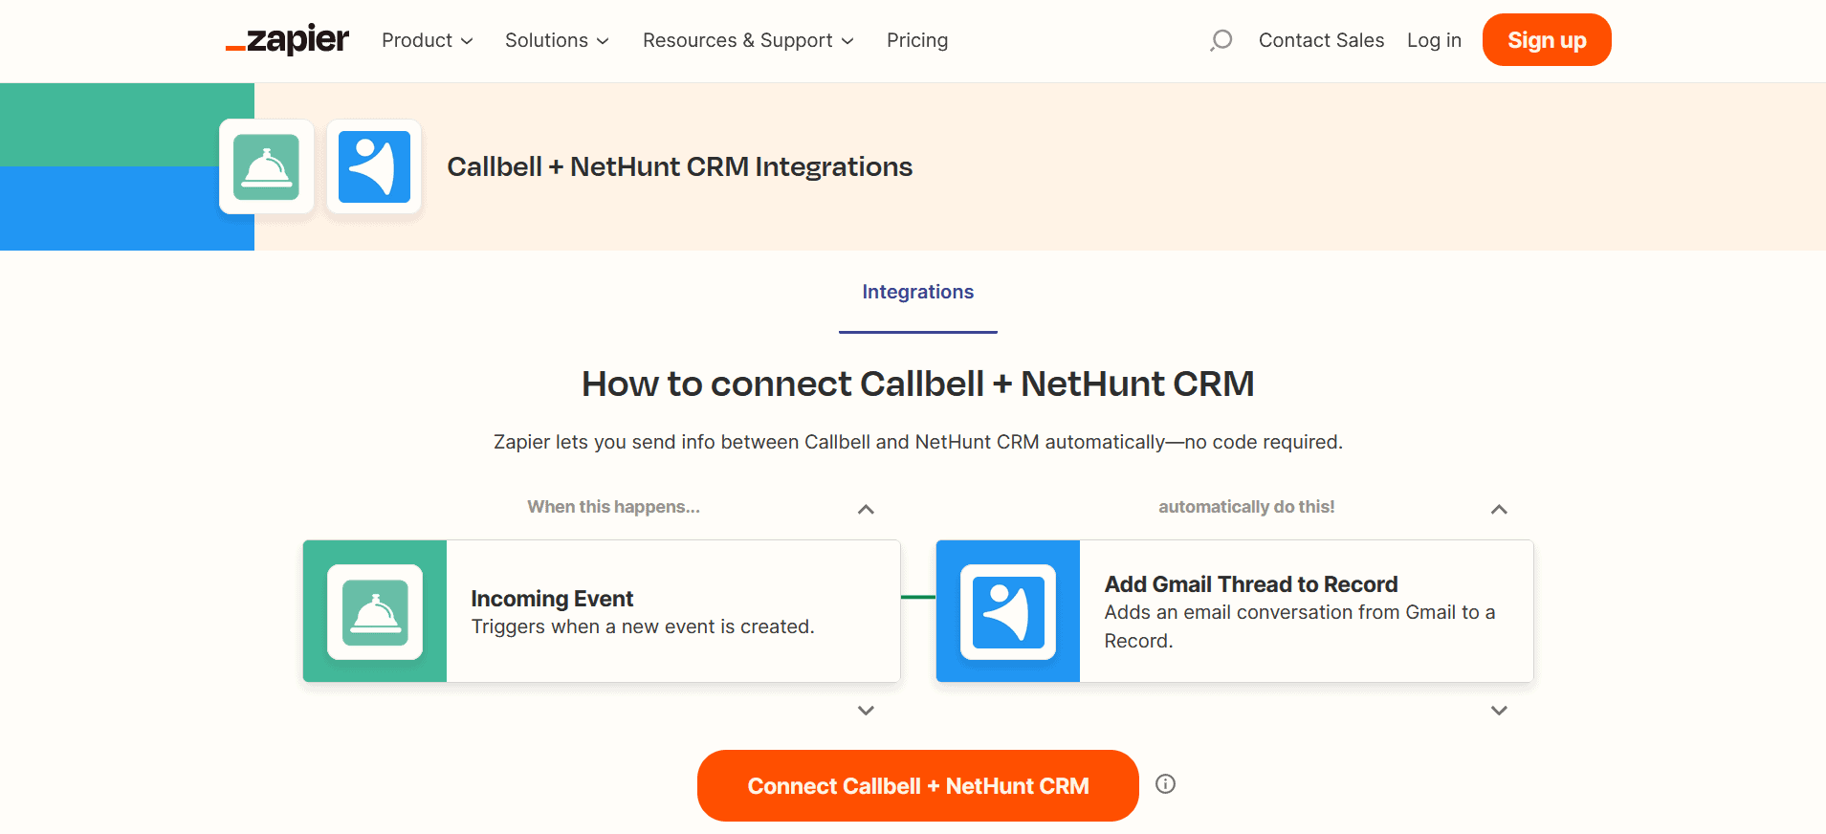The image size is (1826, 834).
Task: Click the Callbell icon in Incoming Event card
Action: [x=375, y=612]
